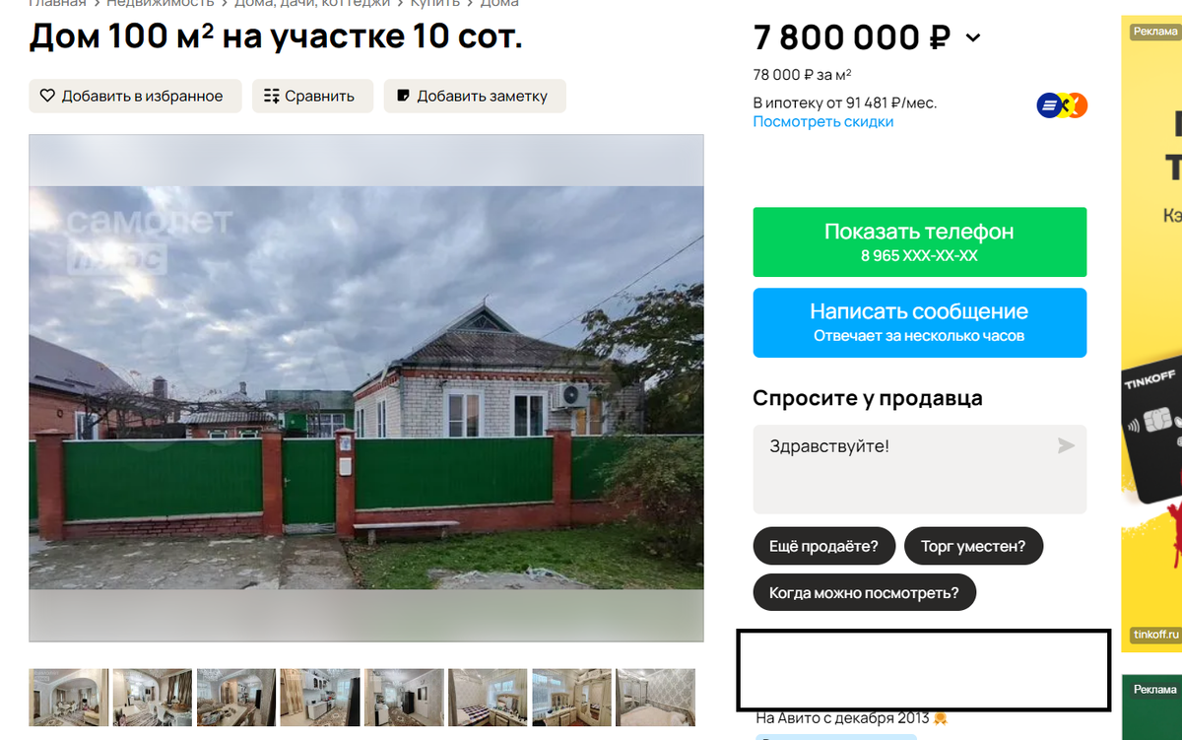Click the note icon in Добавить заметку
The height and width of the screenshot is (740, 1182).
click(403, 97)
